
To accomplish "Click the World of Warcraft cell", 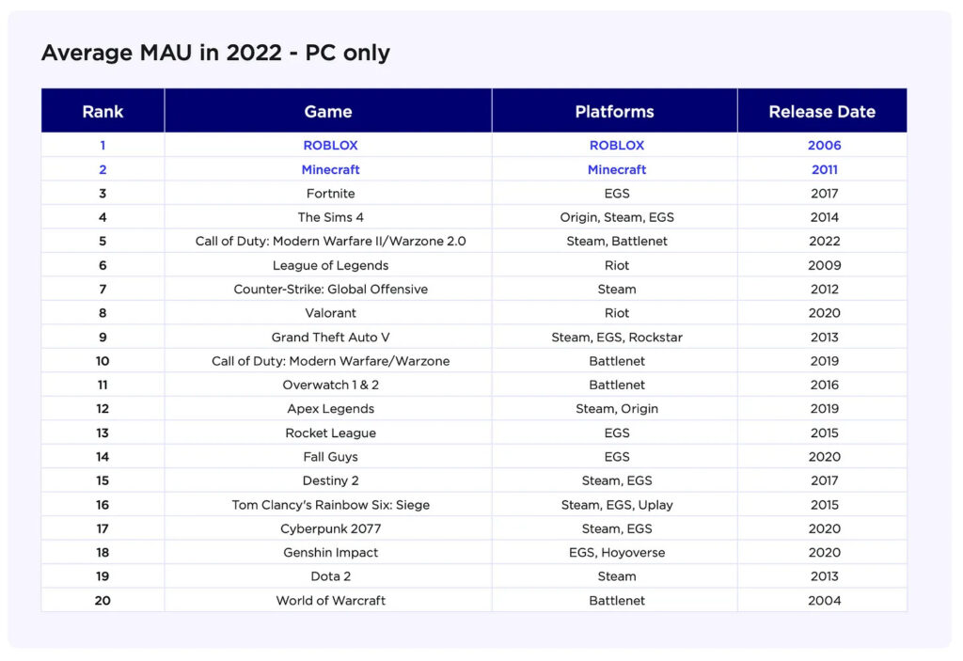I will (x=330, y=601).
